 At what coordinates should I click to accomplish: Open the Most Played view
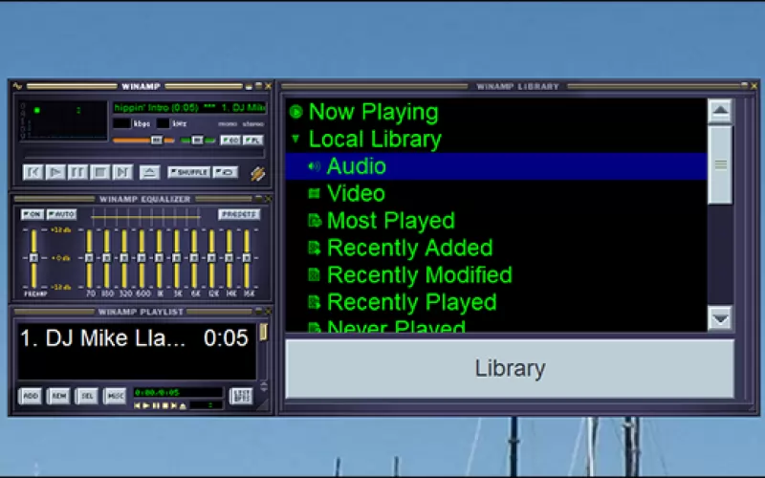coord(391,221)
